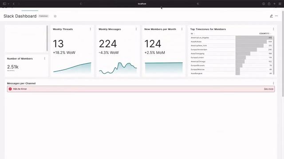Click the +18.2% WoW label
The height and width of the screenshot is (159, 284).
[64, 53]
